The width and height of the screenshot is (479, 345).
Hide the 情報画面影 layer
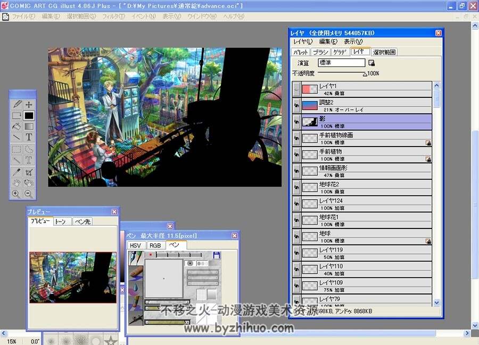(x=296, y=171)
